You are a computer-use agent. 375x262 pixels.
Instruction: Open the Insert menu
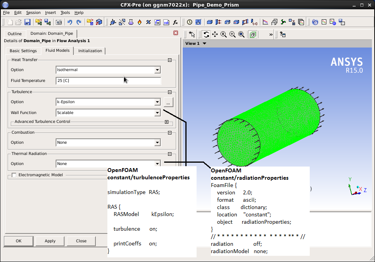51,12
